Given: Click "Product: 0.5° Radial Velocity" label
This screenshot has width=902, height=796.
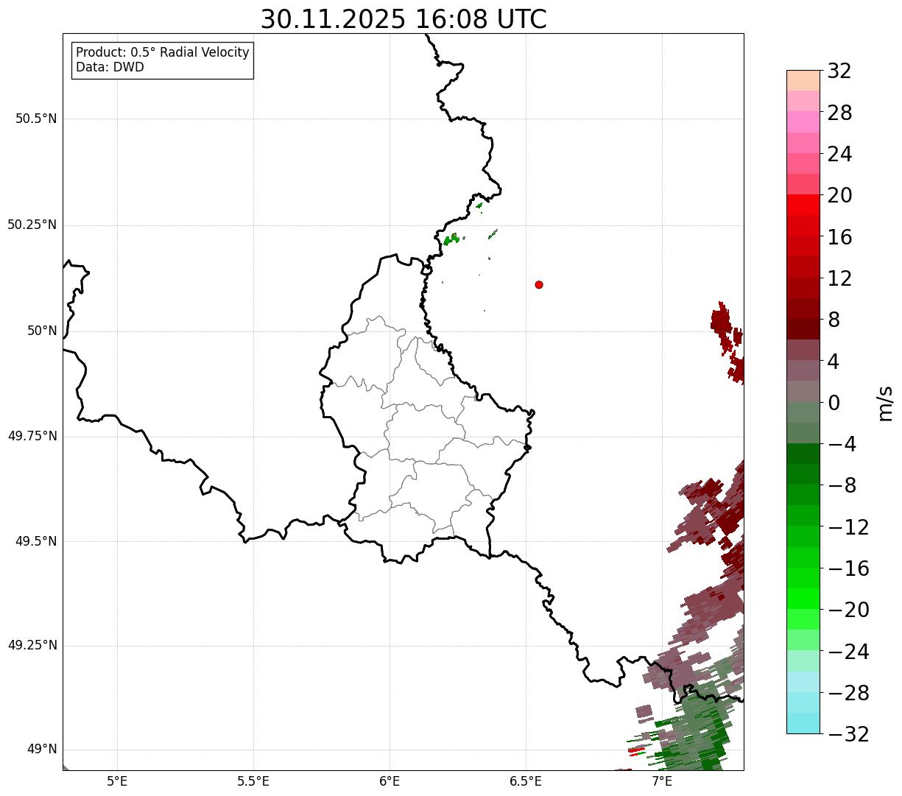Looking at the screenshot, I should [x=163, y=53].
